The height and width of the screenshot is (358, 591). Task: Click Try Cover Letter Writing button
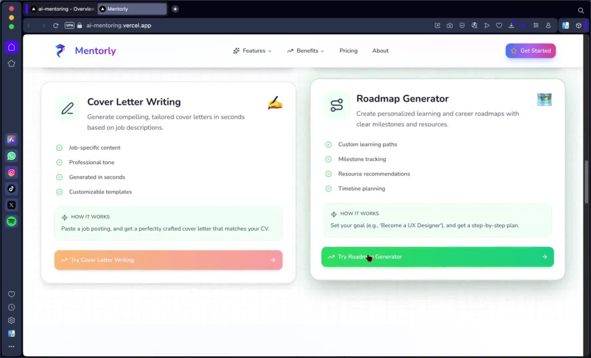tap(168, 260)
